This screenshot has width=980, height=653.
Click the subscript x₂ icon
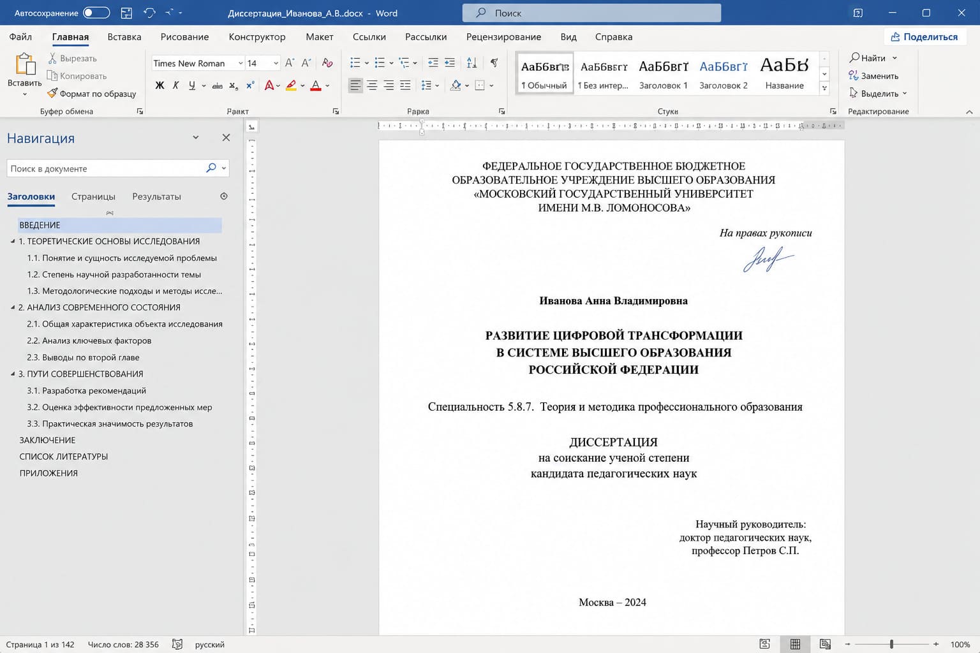234,85
